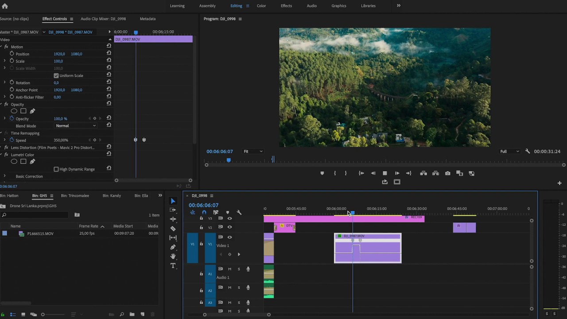Open the Fit zoom dropdown in the Program monitor
Image resolution: width=567 pixels, height=319 pixels.
252,151
